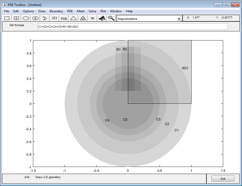242x186 pixels.
Task: Open the Draw menu
Action: click(x=42, y=11)
